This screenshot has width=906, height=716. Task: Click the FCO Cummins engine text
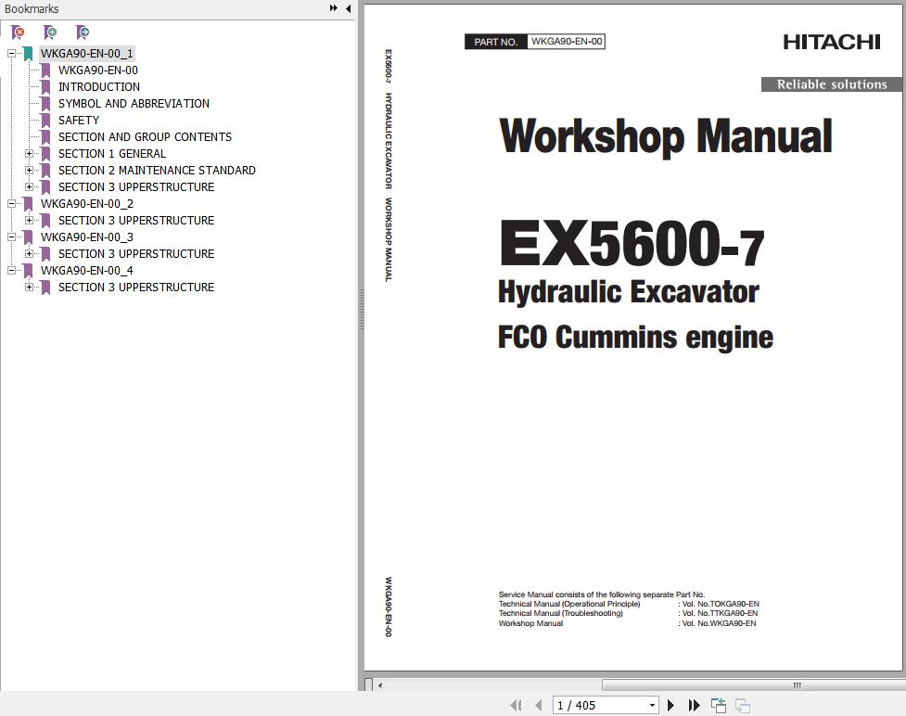[x=635, y=338]
